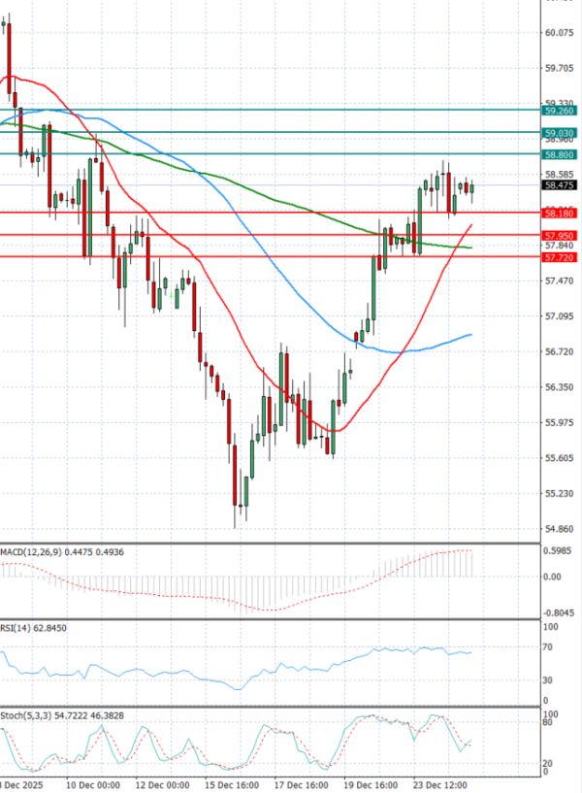Select the 59.260 resistance level tag
This screenshot has width=582, height=793.
tap(560, 112)
